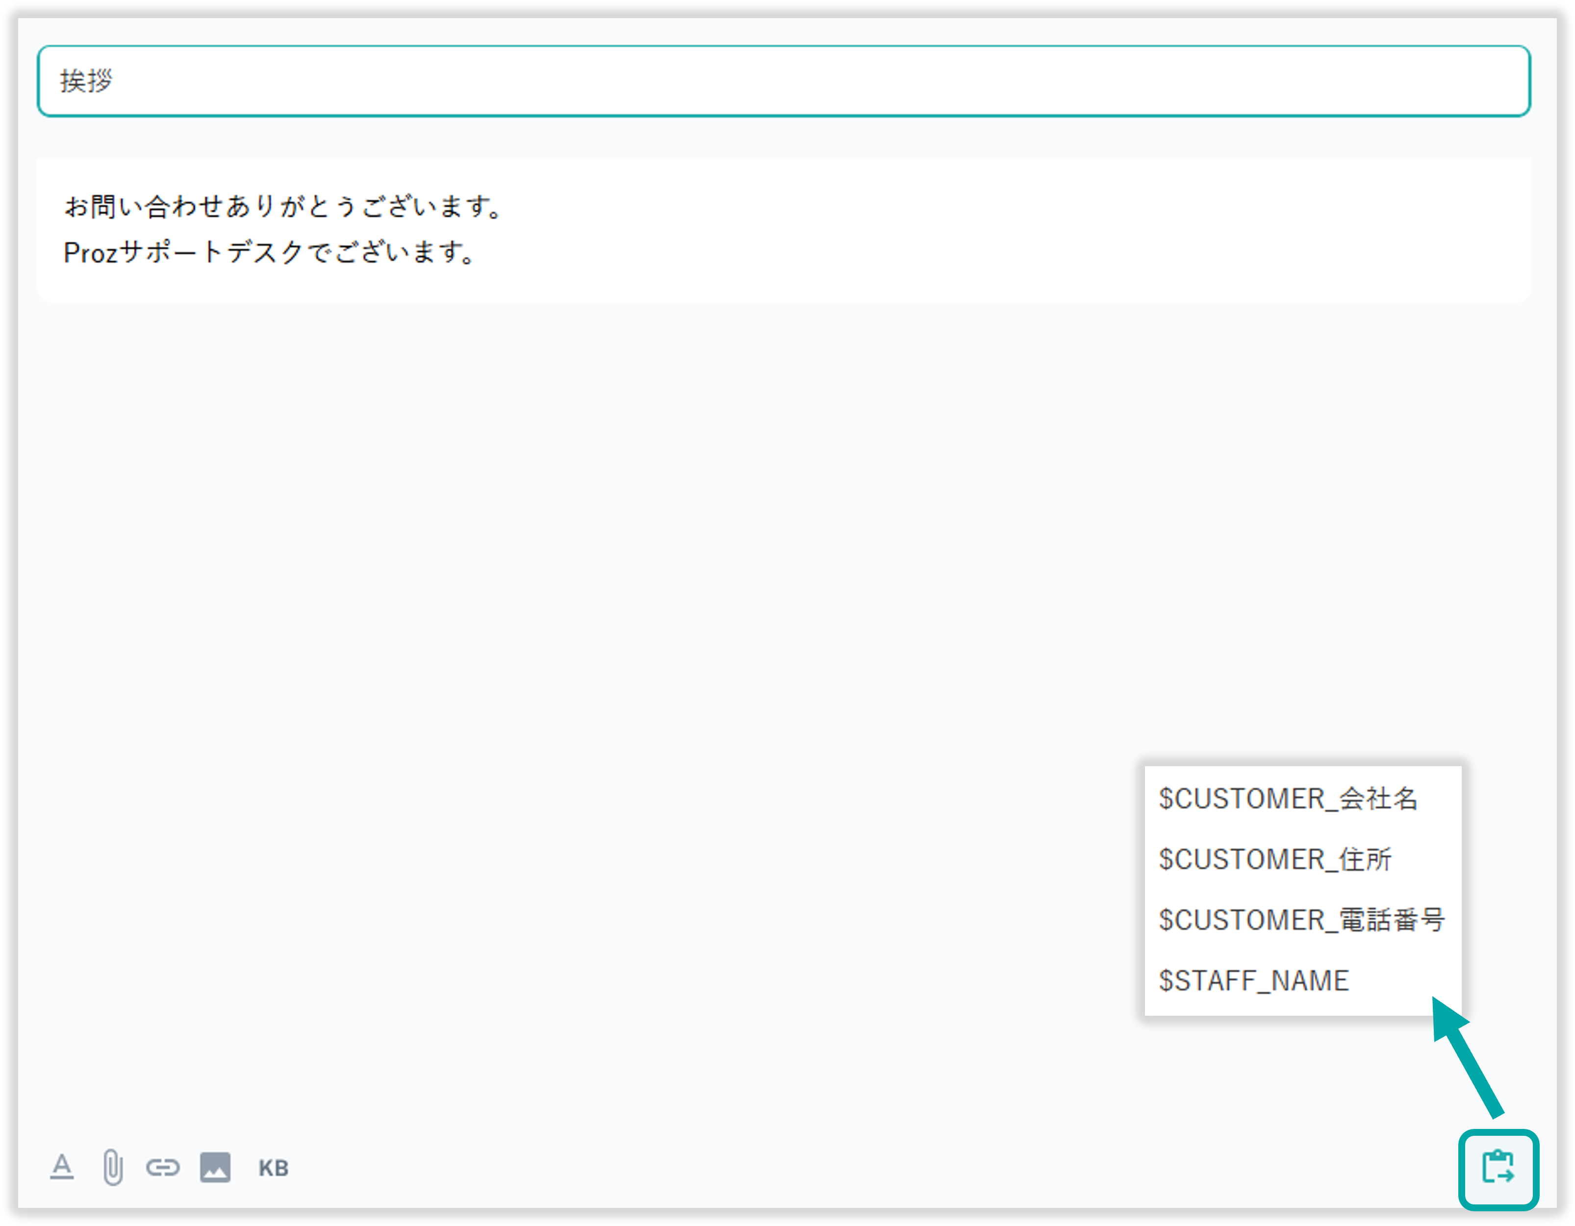Click ありがとう in the greeting text
Viewport: 1575px width, 1226px height.
[x=291, y=207]
